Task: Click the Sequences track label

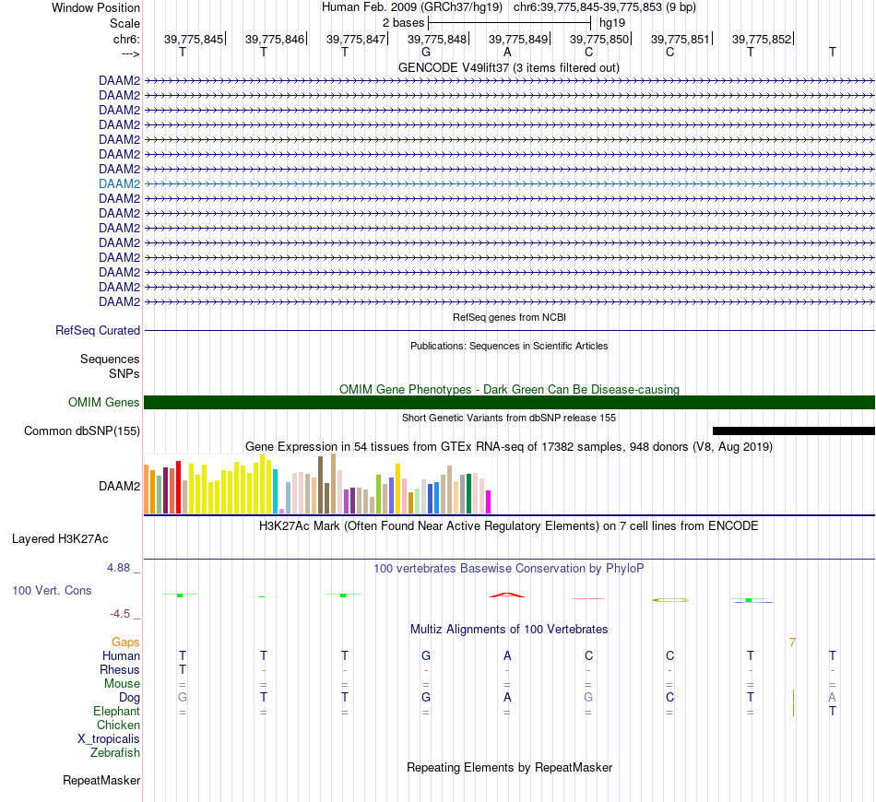Action: 110,360
